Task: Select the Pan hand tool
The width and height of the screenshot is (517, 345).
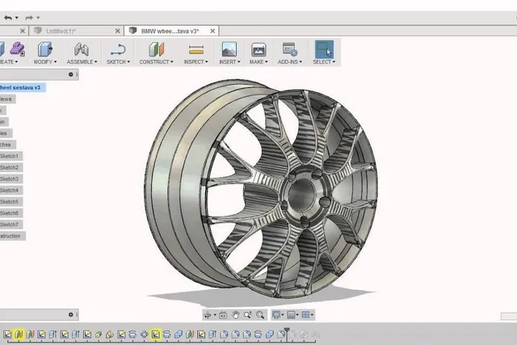Action: click(x=235, y=315)
